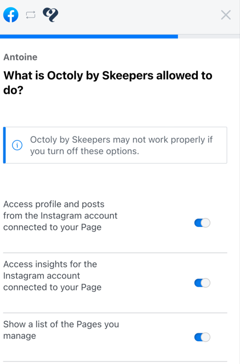Viewport: 240px width, 364px height.
Task: Click the "may not work properly" notice text
Action: point(121,146)
